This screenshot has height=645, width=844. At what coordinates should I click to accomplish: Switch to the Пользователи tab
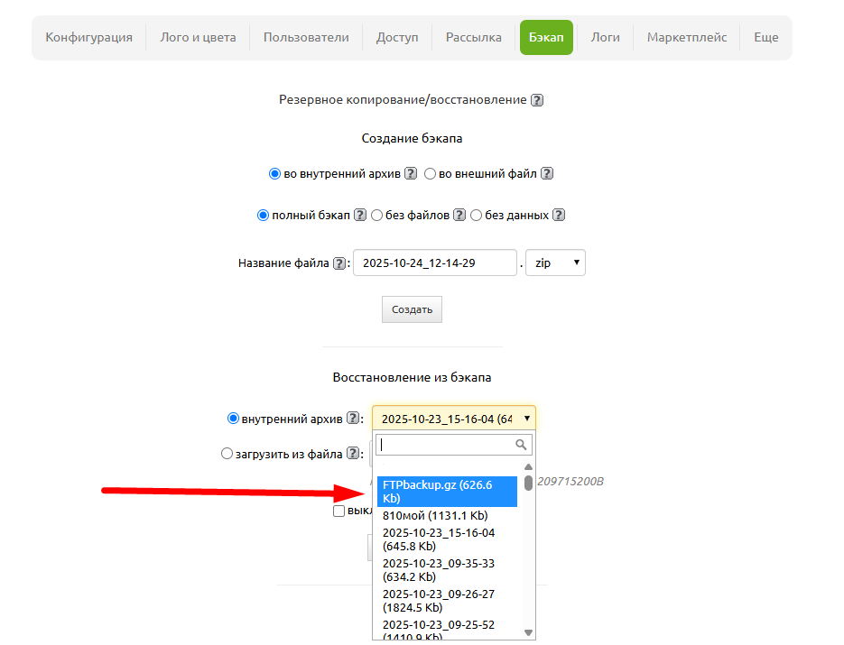tap(306, 37)
